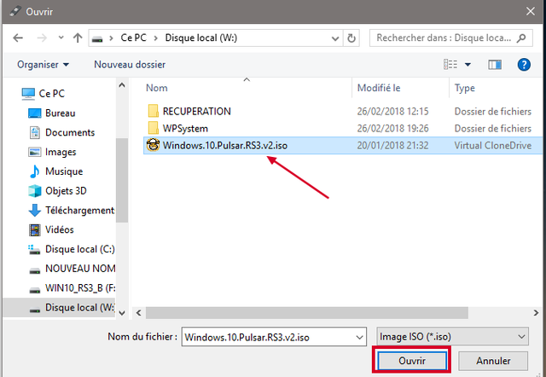Click the Objets 3D cube icon
The height and width of the screenshot is (377, 546).
pyautogui.click(x=34, y=191)
